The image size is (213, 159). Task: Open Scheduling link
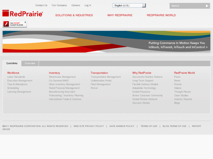[x=13, y=88]
